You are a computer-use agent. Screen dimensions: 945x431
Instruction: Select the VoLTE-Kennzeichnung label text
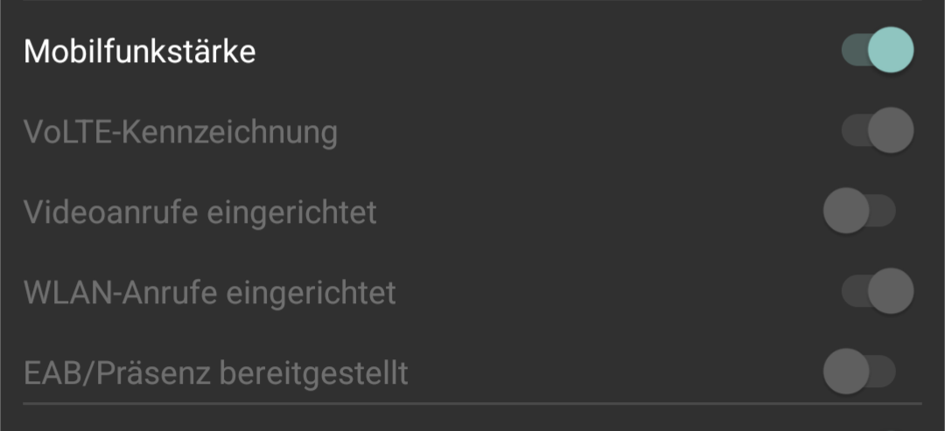coord(180,132)
